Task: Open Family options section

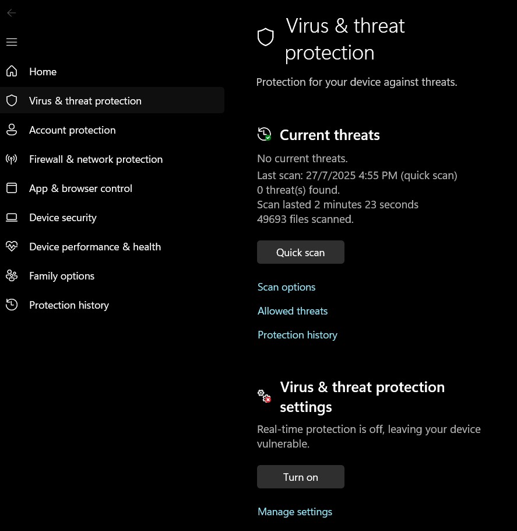Action: [62, 276]
